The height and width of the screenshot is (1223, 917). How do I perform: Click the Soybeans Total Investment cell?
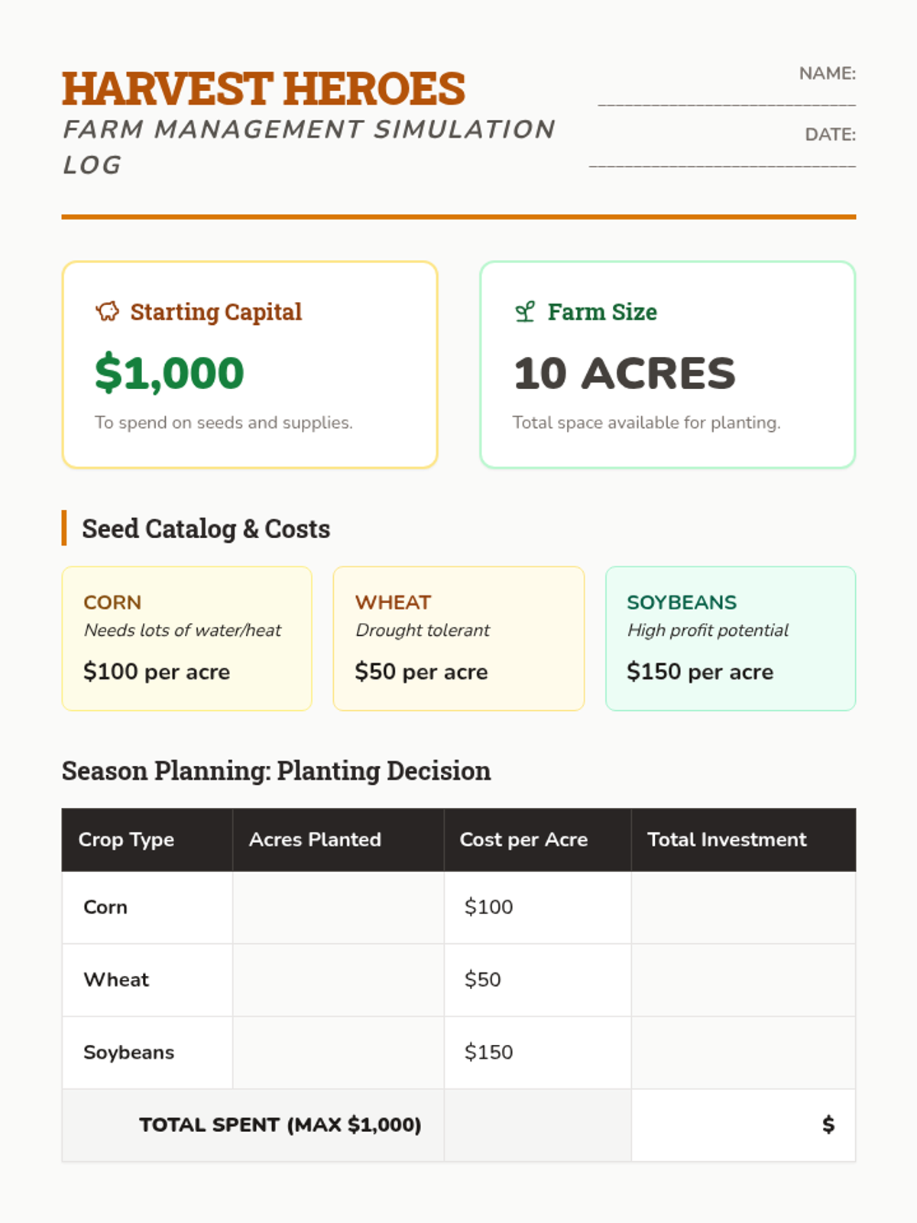tap(743, 1053)
